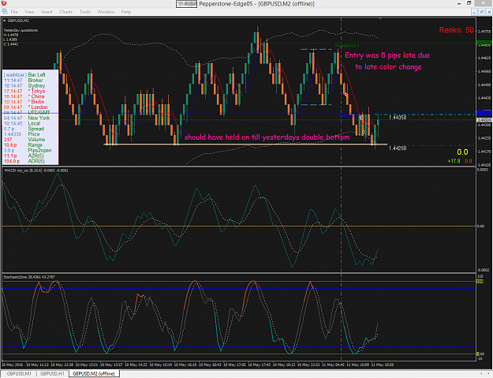Screen dimensions: 493x378
Task: Click the 'Renko: 50' label
Action: (x=456, y=30)
